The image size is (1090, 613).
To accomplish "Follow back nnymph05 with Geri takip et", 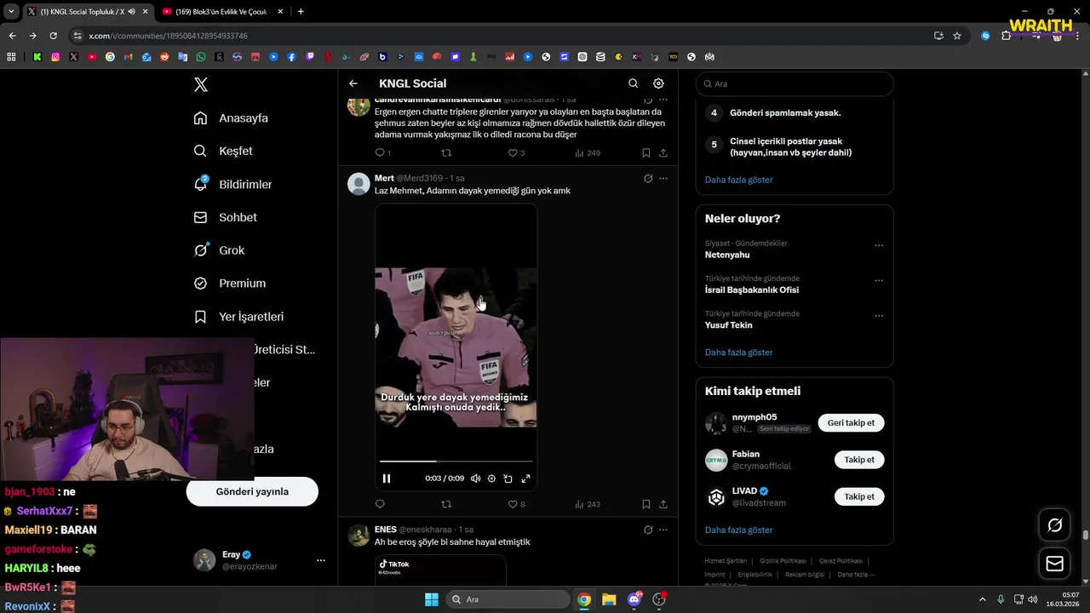I will [x=851, y=423].
